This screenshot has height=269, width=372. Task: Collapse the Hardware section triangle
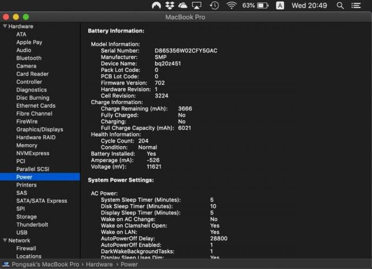click(5, 26)
